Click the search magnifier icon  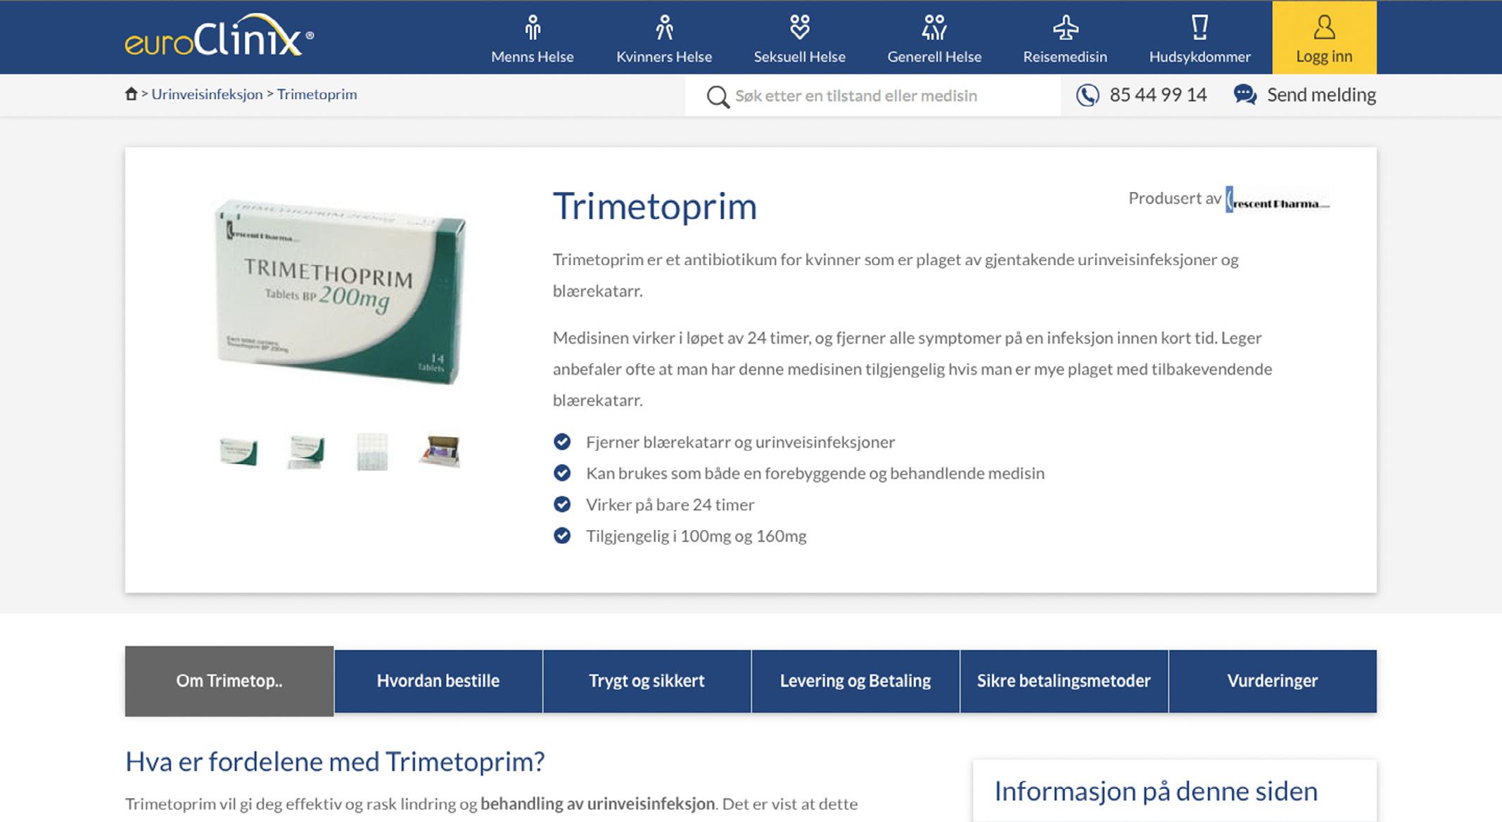(718, 96)
